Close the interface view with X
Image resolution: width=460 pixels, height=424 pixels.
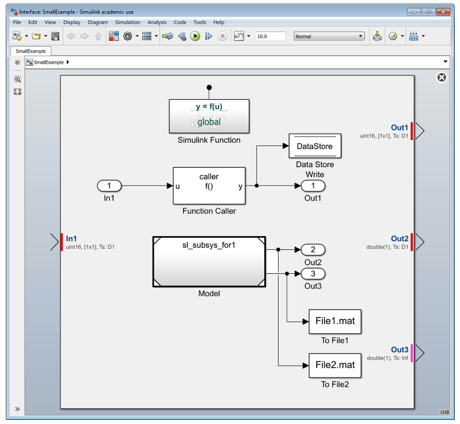pos(441,77)
